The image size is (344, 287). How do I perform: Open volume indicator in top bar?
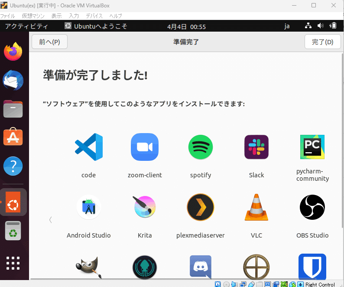tap(320, 26)
